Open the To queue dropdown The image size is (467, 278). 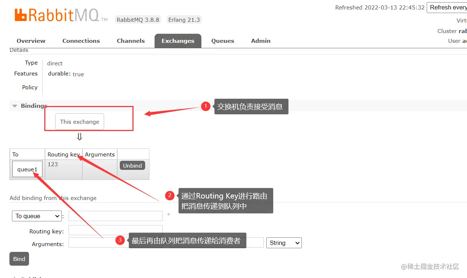click(37, 216)
